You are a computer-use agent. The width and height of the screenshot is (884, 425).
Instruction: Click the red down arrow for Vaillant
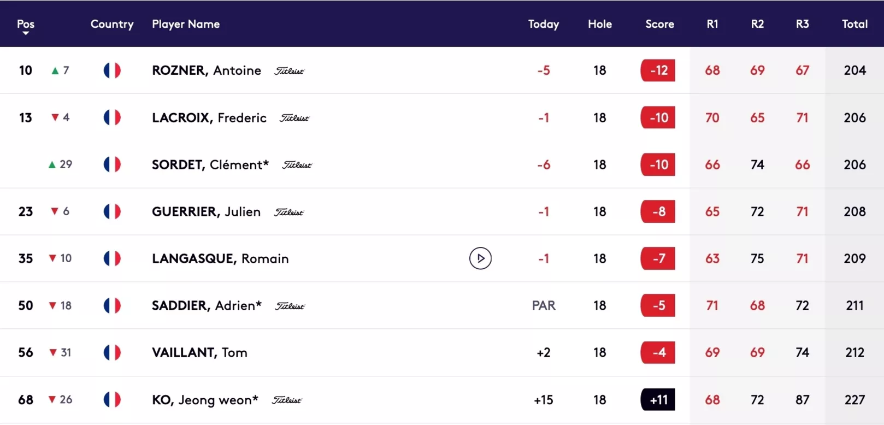[53, 353]
